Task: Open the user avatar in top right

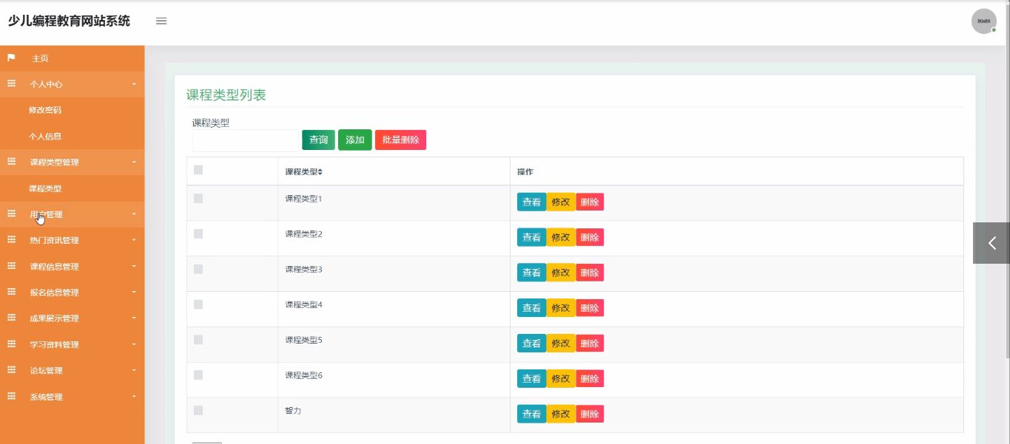Action: click(983, 21)
